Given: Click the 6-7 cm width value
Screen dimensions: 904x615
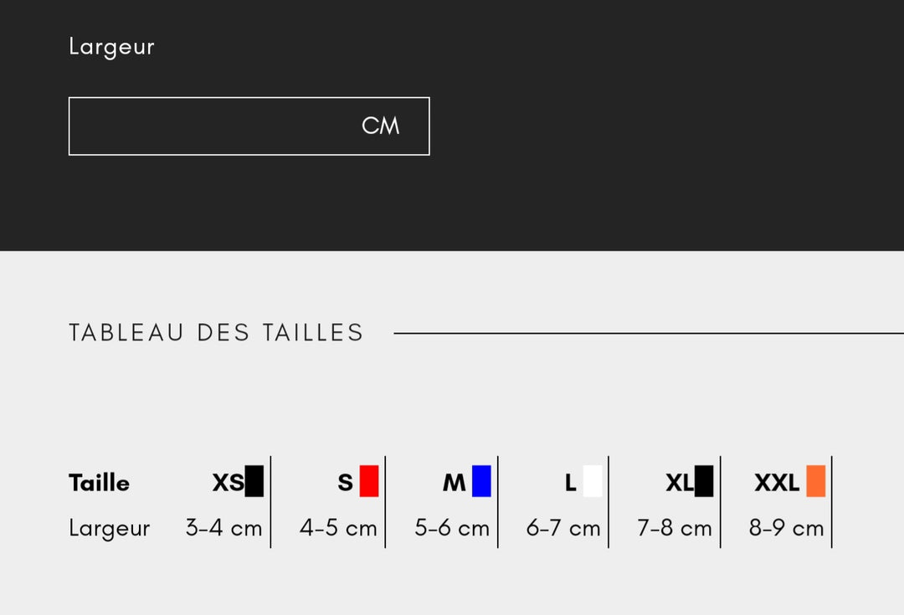Looking at the screenshot, I should click(x=563, y=528).
